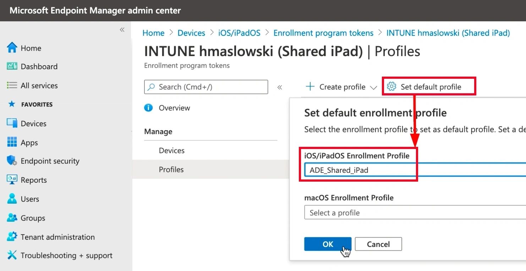Click the Troubleshooting + support sidebar label

click(66, 255)
